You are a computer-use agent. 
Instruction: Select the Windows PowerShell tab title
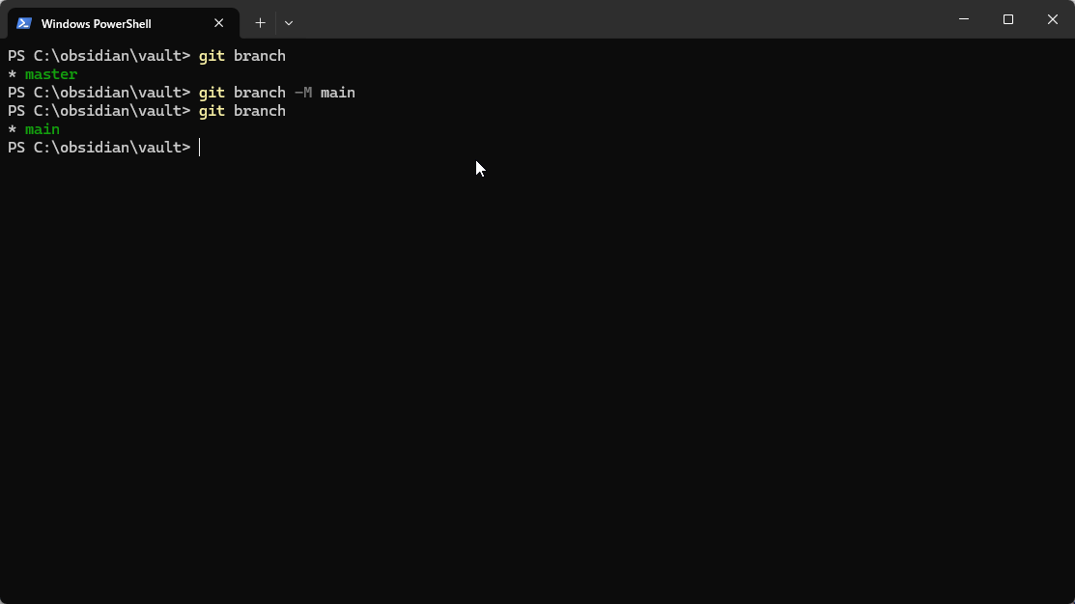click(96, 23)
